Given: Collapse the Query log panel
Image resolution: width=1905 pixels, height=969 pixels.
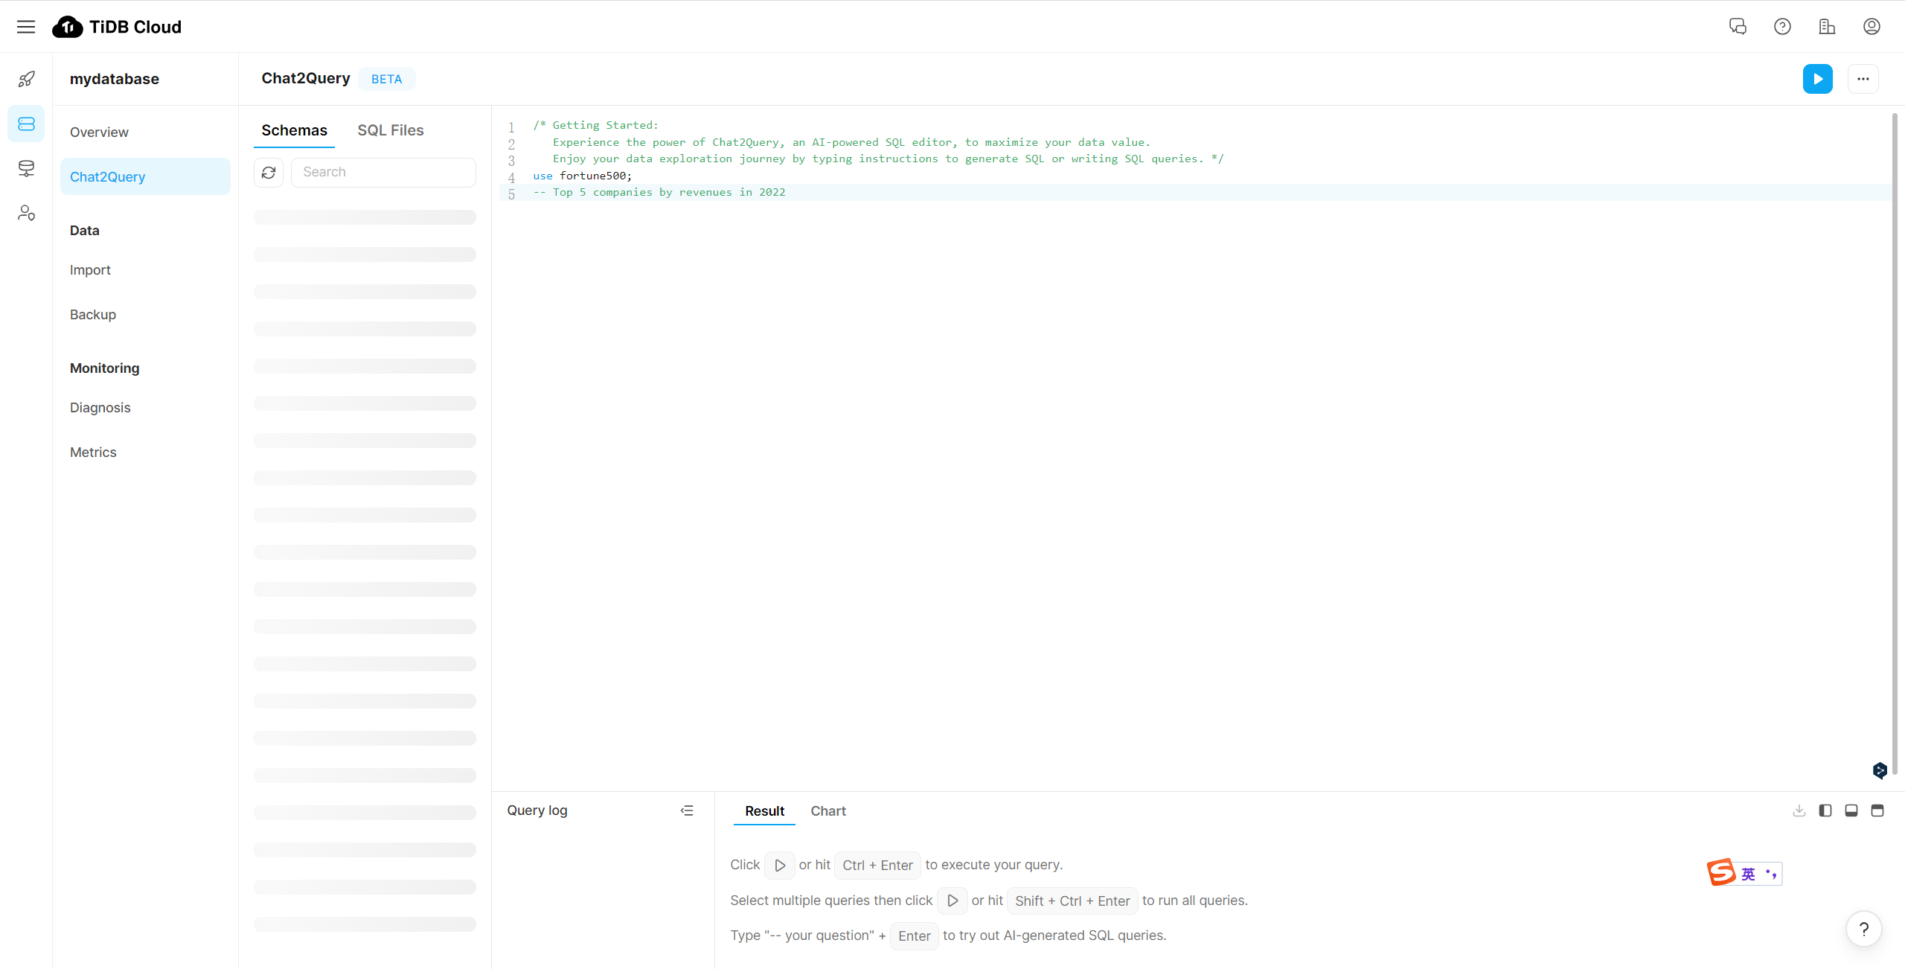Looking at the screenshot, I should (x=687, y=810).
